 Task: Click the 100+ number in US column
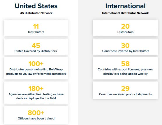(x=36, y=64)
